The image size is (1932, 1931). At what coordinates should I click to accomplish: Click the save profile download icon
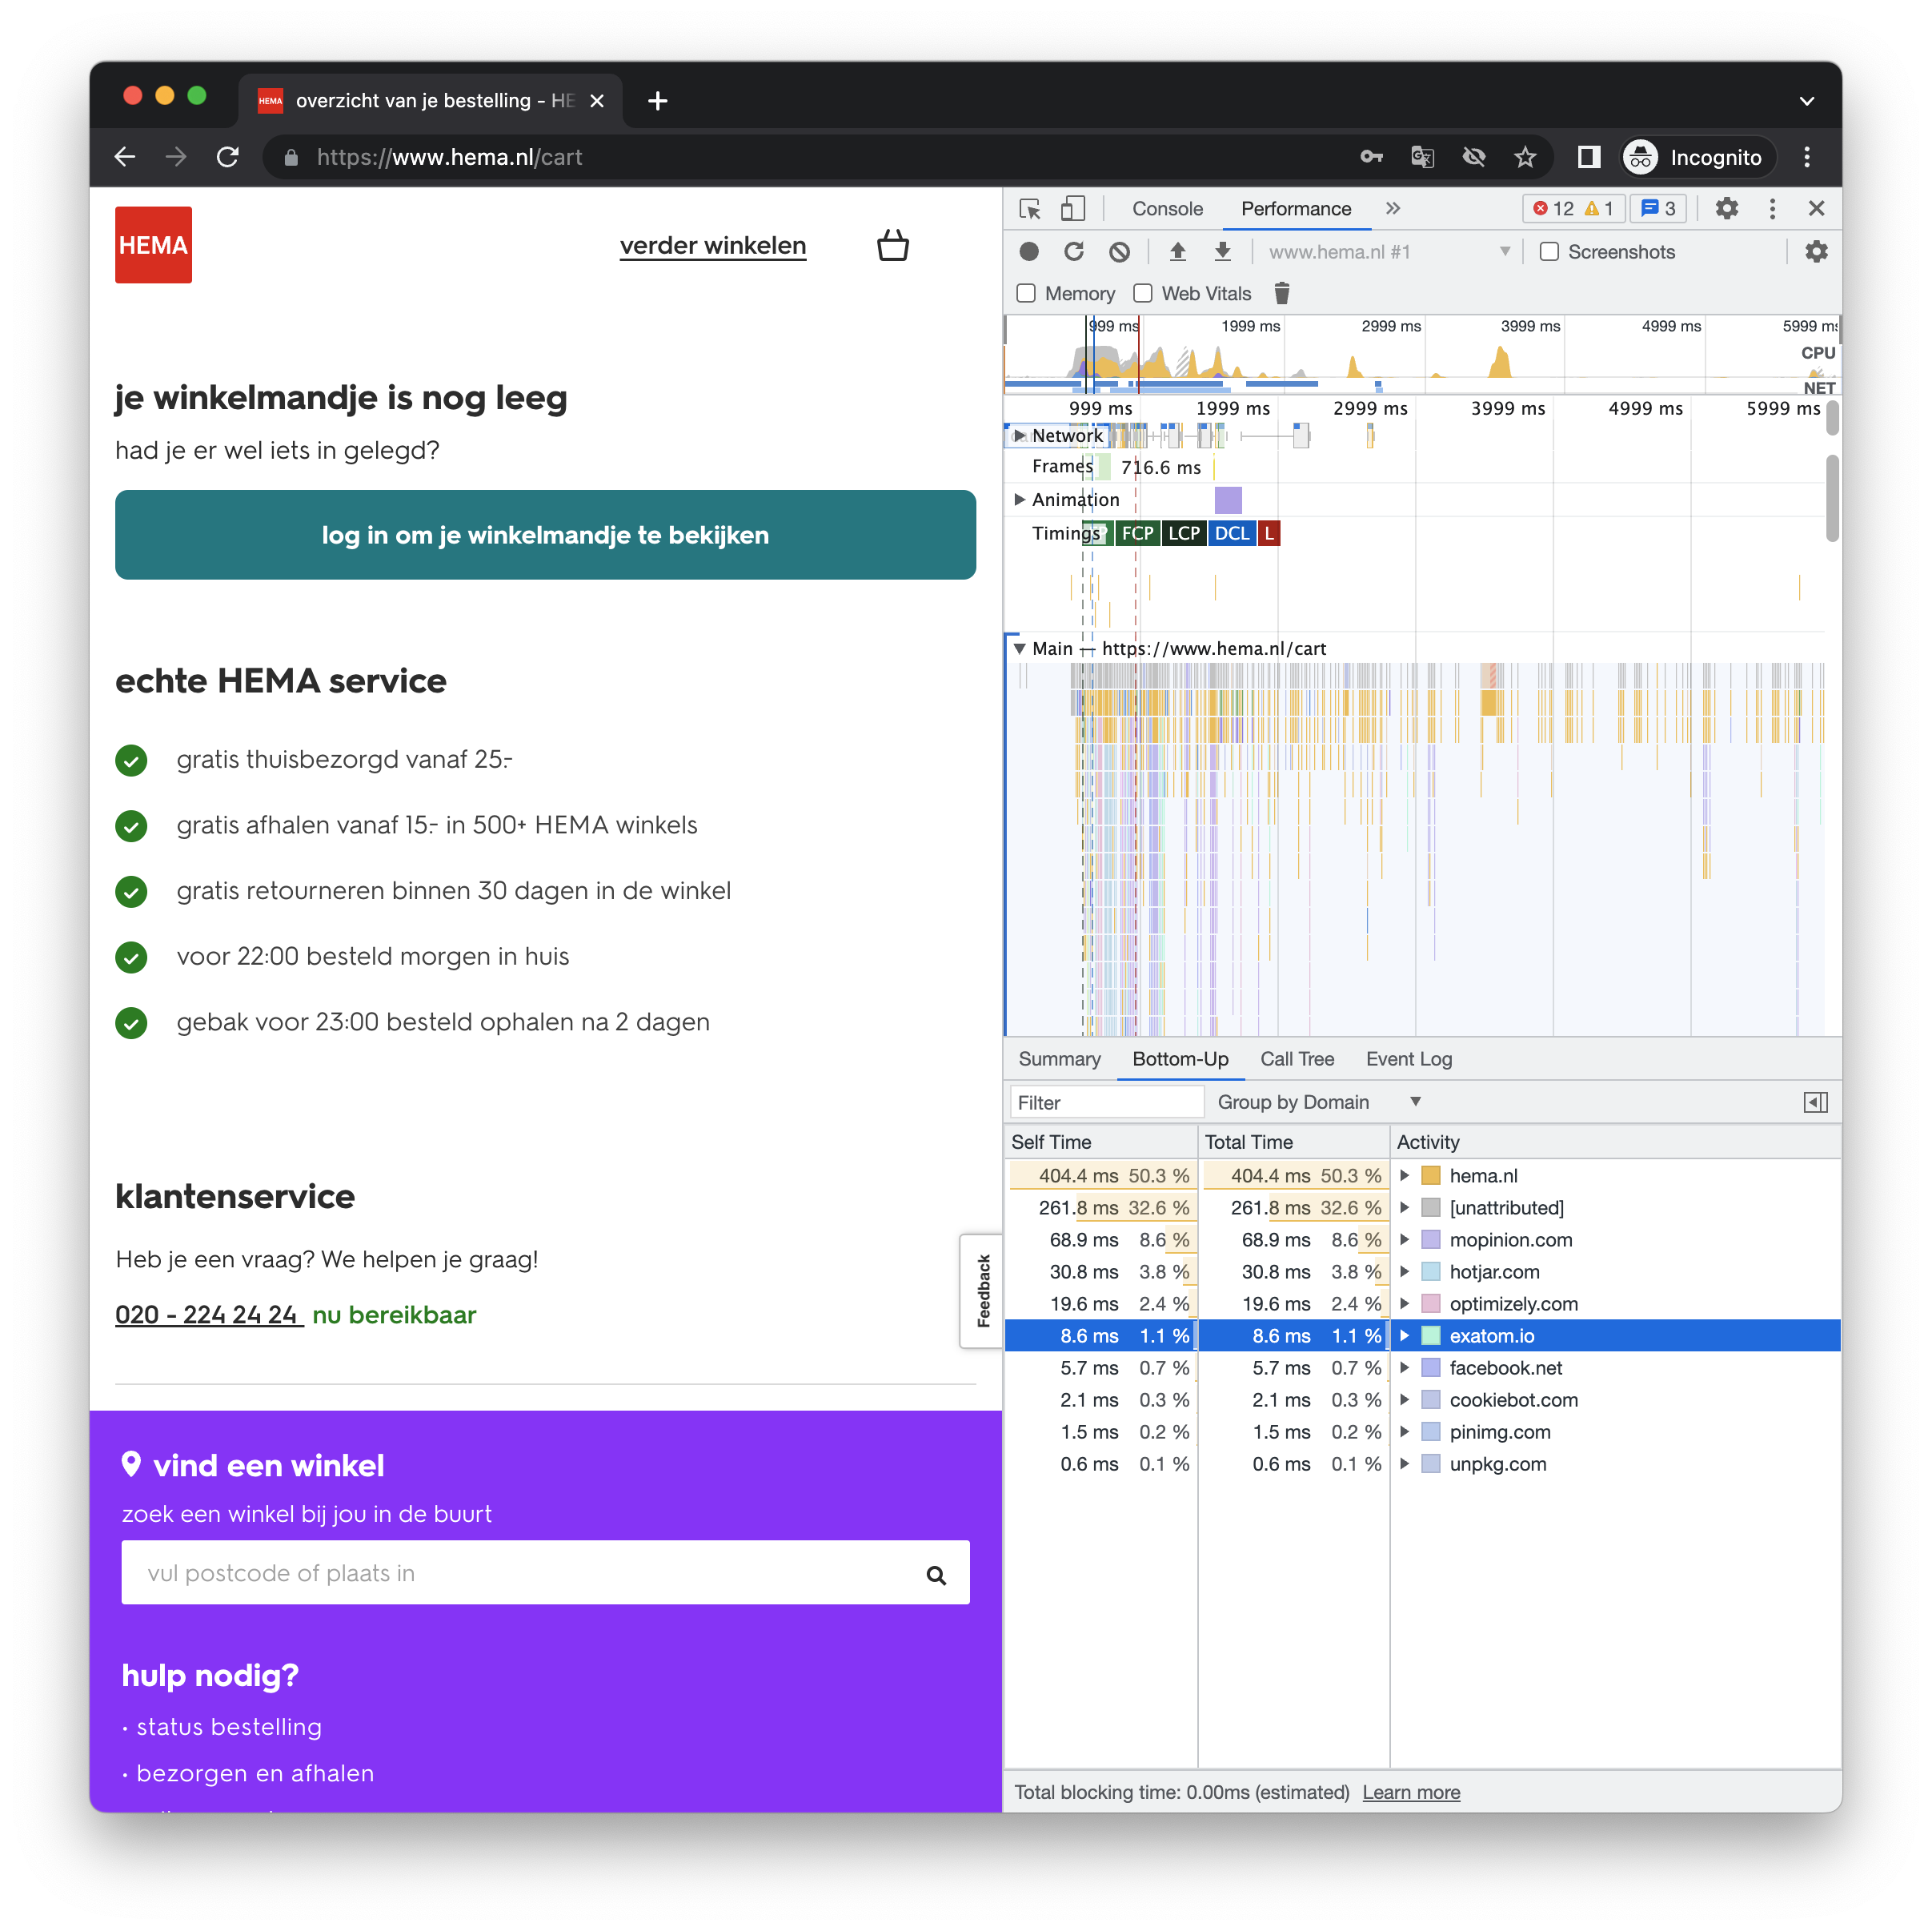[x=1222, y=251]
